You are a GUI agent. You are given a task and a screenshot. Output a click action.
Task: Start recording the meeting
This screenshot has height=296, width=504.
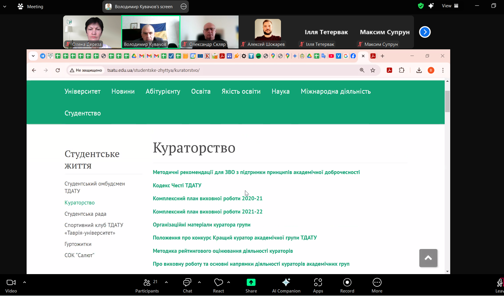347,285
